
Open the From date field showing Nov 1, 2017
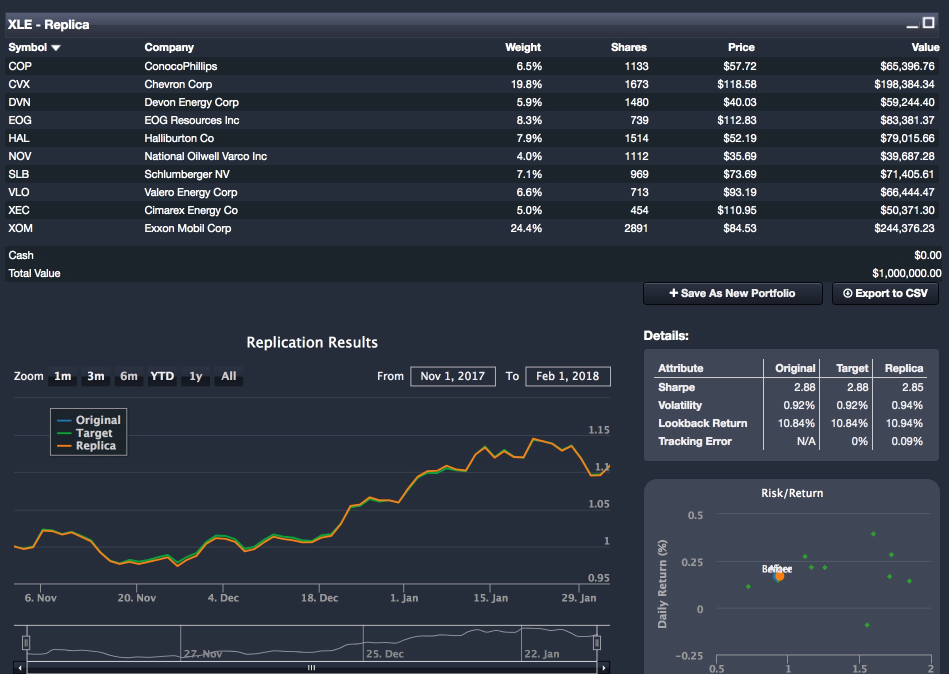pyautogui.click(x=451, y=376)
